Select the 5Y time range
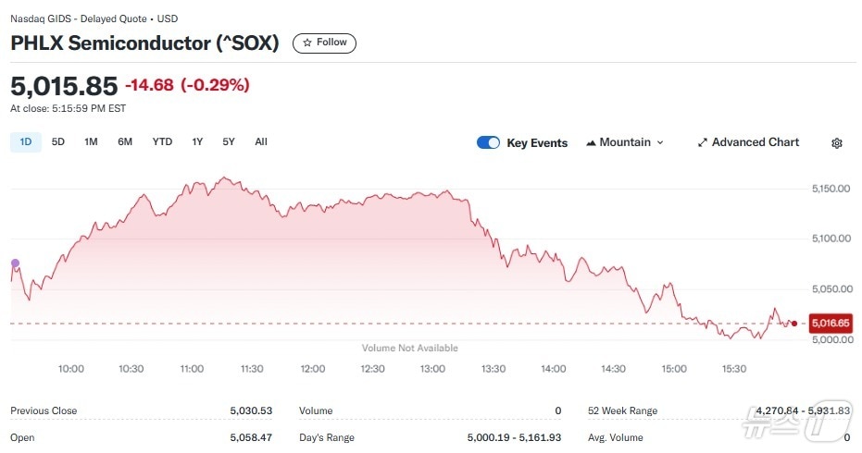This screenshot has width=862, height=453. pyautogui.click(x=229, y=141)
